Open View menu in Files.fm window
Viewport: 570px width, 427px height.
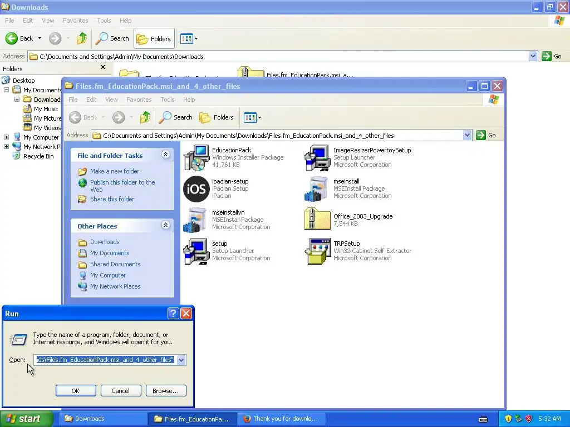pyautogui.click(x=111, y=100)
